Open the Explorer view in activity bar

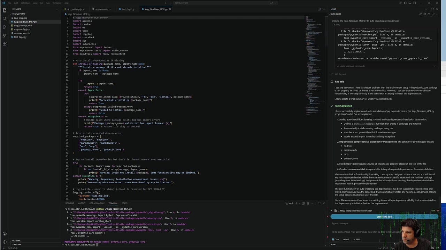point(5,10)
